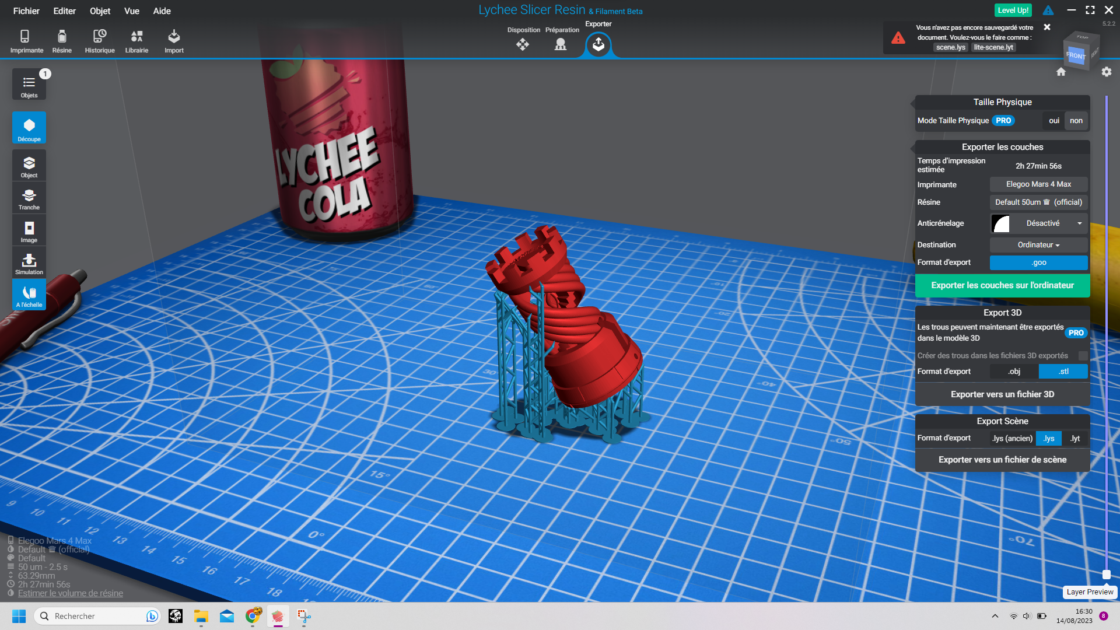Image resolution: width=1120 pixels, height=630 pixels.
Task: Expand the Anticrénelage Désactivé dropdown
Action: (1039, 223)
